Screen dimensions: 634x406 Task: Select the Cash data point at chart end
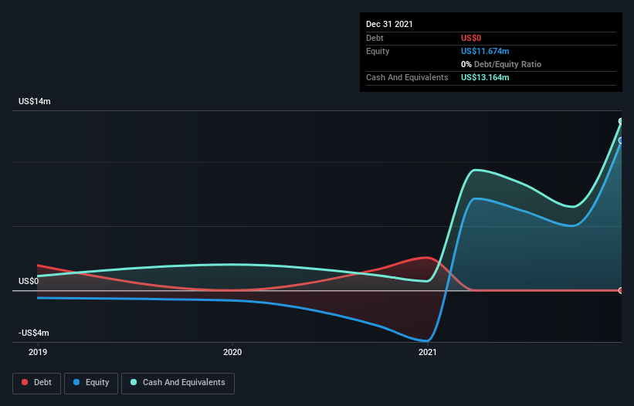[x=621, y=121]
